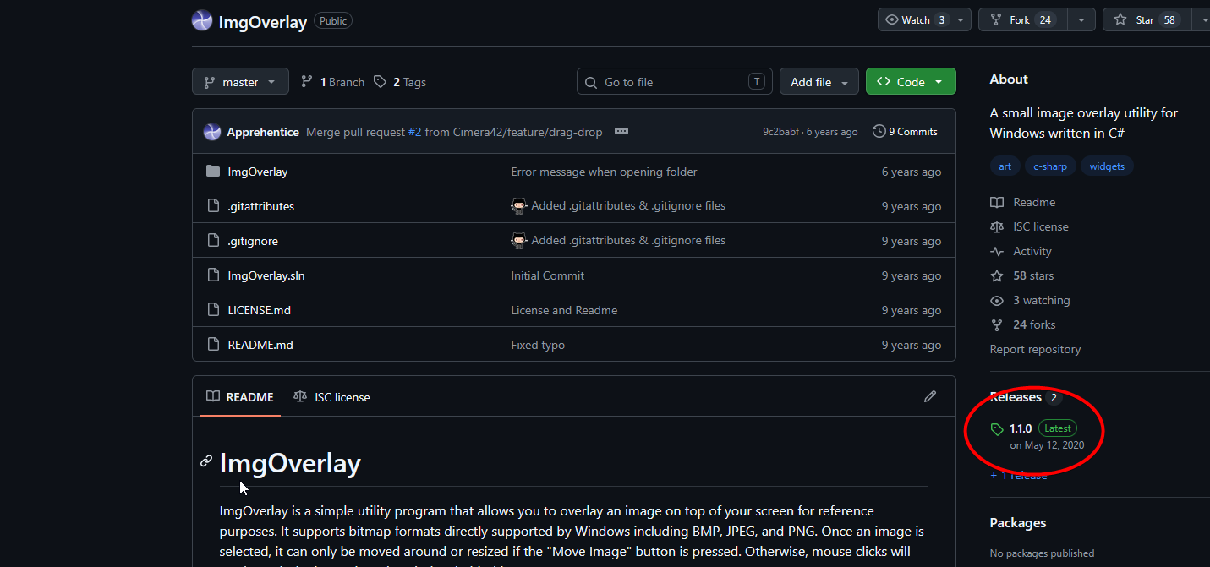Edit the README with the pencil icon
This screenshot has height=567, width=1210.
tap(930, 396)
